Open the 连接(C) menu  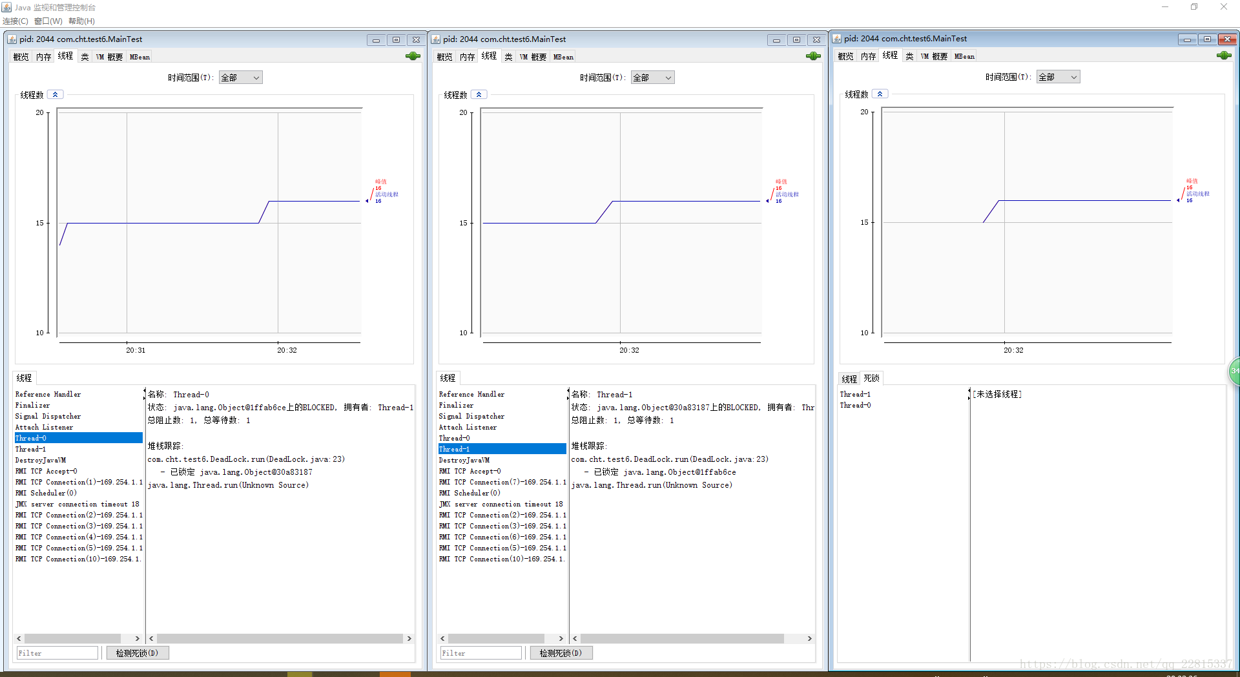point(15,21)
